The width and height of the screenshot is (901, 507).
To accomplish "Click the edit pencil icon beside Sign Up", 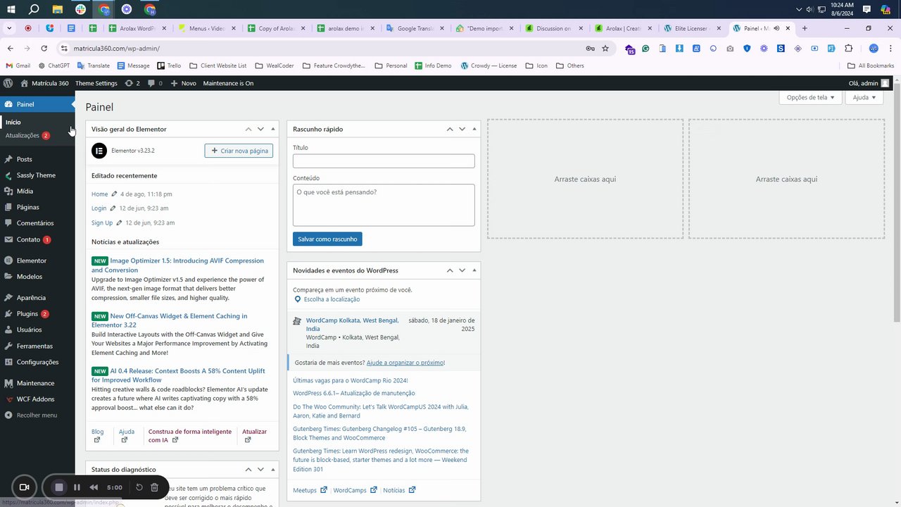I will click(119, 223).
